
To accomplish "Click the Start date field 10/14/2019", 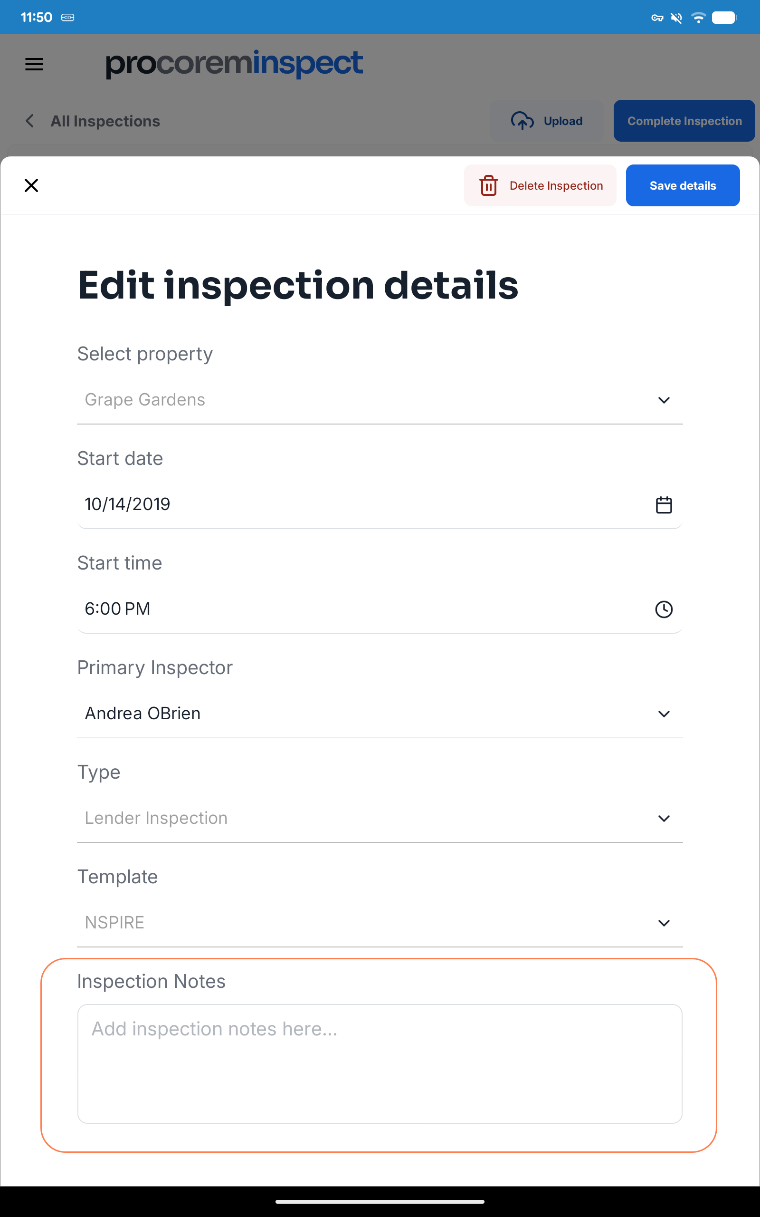I will (x=352, y=504).
